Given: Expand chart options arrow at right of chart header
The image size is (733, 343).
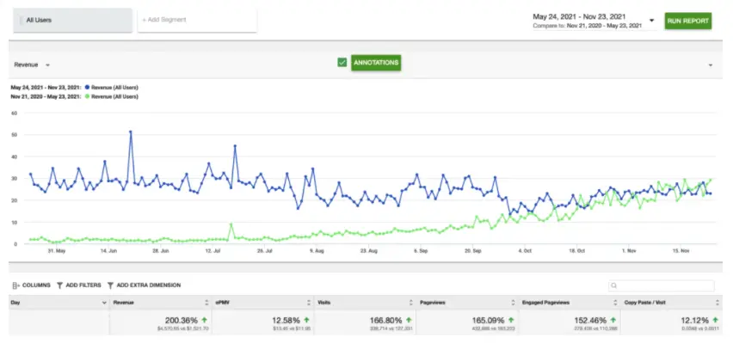Looking at the screenshot, I should [x=711, y=65].
